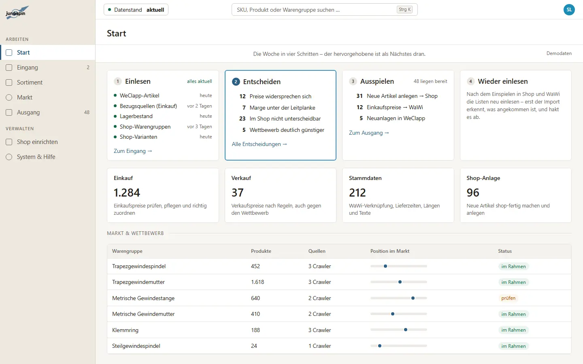
Task: Click step number 2 badge Entscheiden
Action: (236, 82)
